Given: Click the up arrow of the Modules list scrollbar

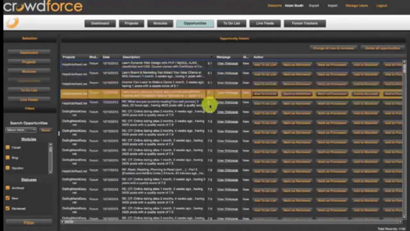Looking at the screenshot, I should [50, 145].
